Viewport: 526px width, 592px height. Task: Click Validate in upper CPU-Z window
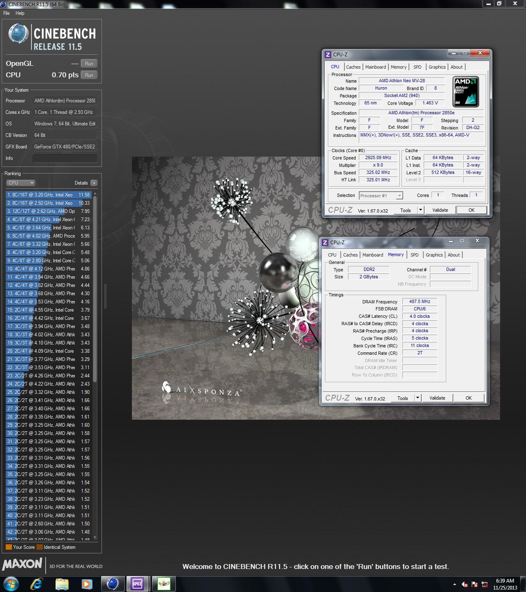click(440, 210)
